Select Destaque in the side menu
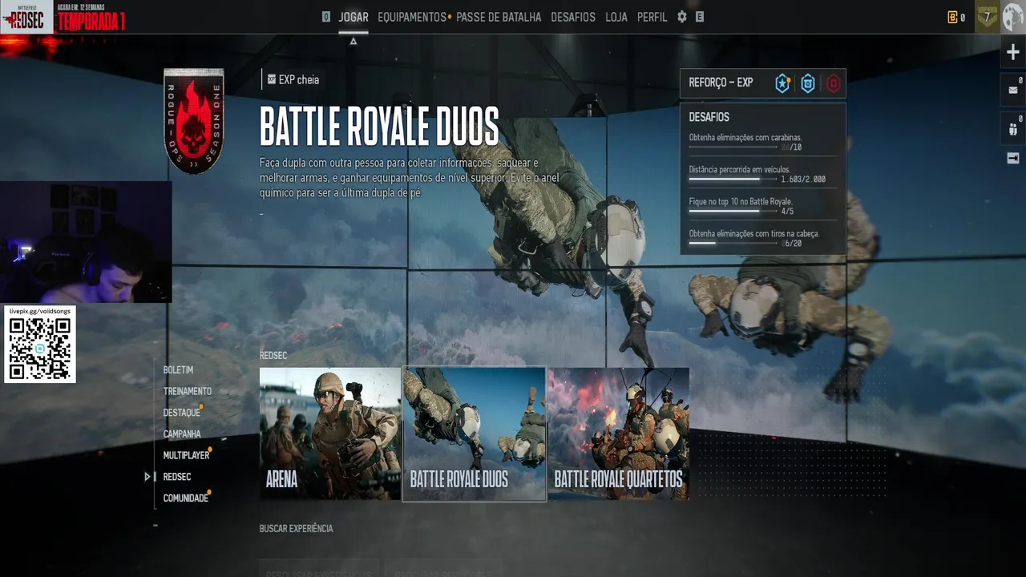The image size is (1026, 577). pyautogui.click(x=182, y=413)
